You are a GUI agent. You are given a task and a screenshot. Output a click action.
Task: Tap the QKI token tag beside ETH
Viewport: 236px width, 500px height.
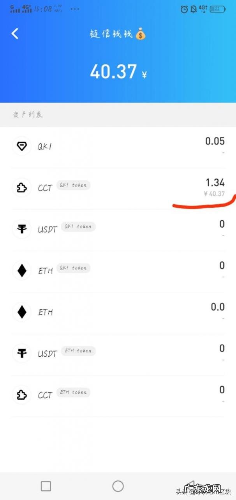coord(73,268)
